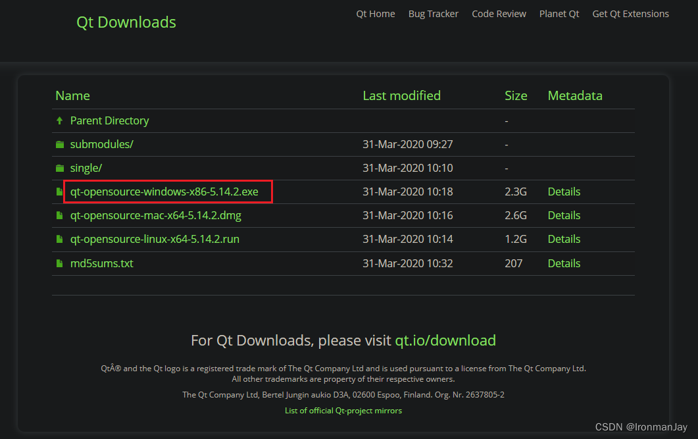Click the Qt trademark notice line
The height and width of the screenshot is (439, 698).
point(343,369)
